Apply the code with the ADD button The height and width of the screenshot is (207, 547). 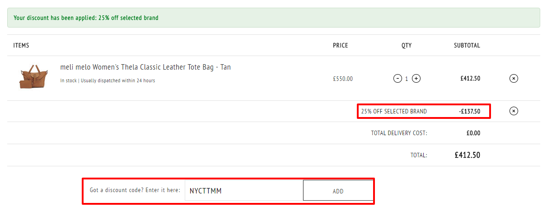tap(338, 191)
